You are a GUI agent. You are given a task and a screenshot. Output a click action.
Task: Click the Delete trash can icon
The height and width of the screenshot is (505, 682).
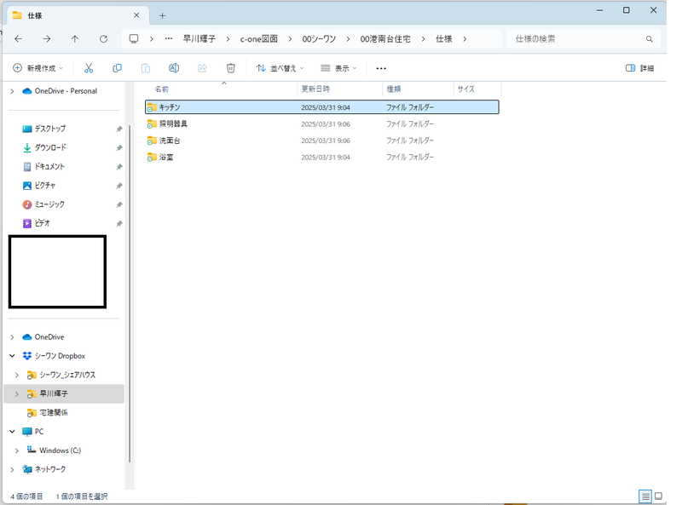pyautogui.click(x=230, y=68)
